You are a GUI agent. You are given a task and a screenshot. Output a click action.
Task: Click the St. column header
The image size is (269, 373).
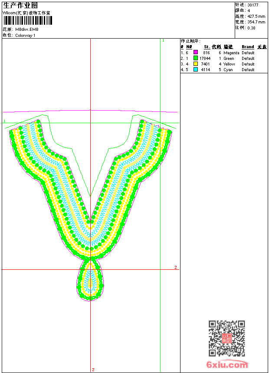207,47
